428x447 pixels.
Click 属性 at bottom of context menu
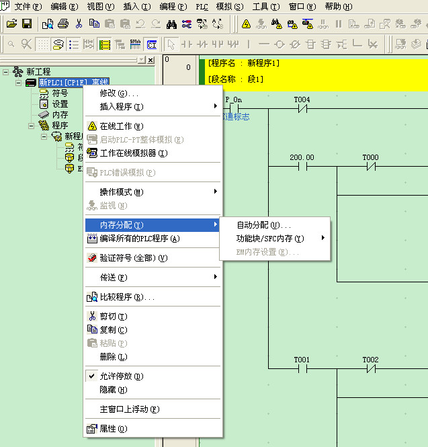click(x=113, y=429)
